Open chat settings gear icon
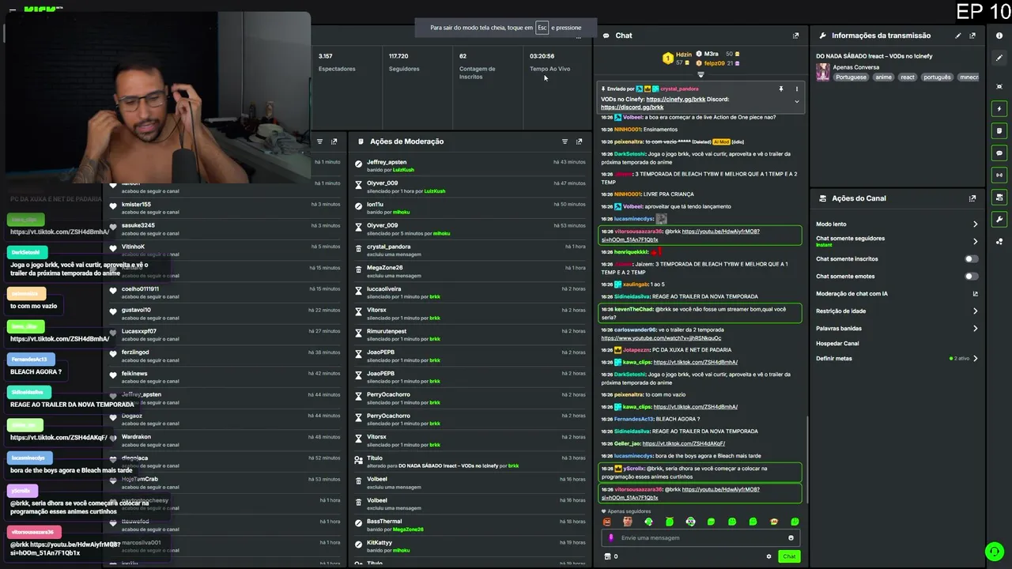 [768, 556]
